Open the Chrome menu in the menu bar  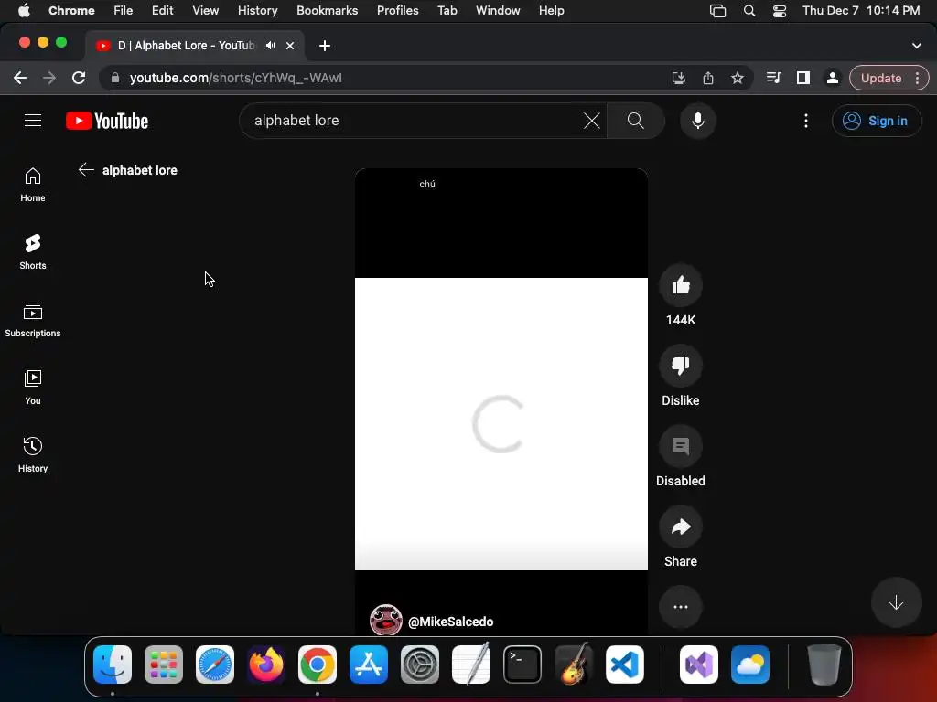(x=71, y=11)
